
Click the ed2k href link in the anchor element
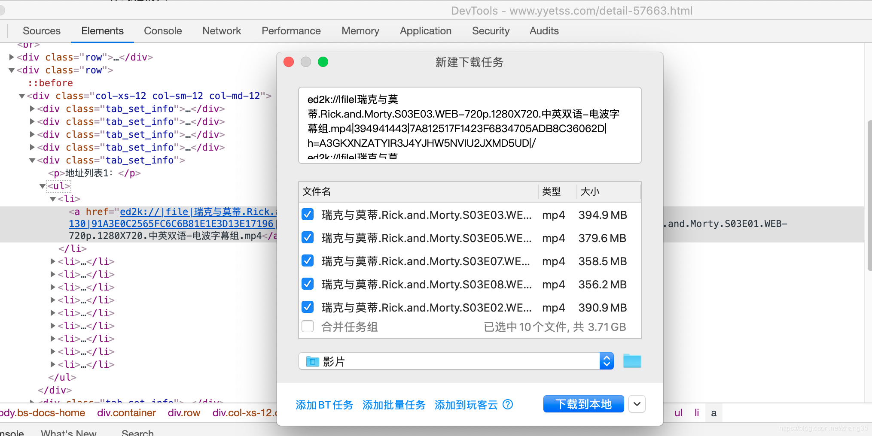pos(198,212)
